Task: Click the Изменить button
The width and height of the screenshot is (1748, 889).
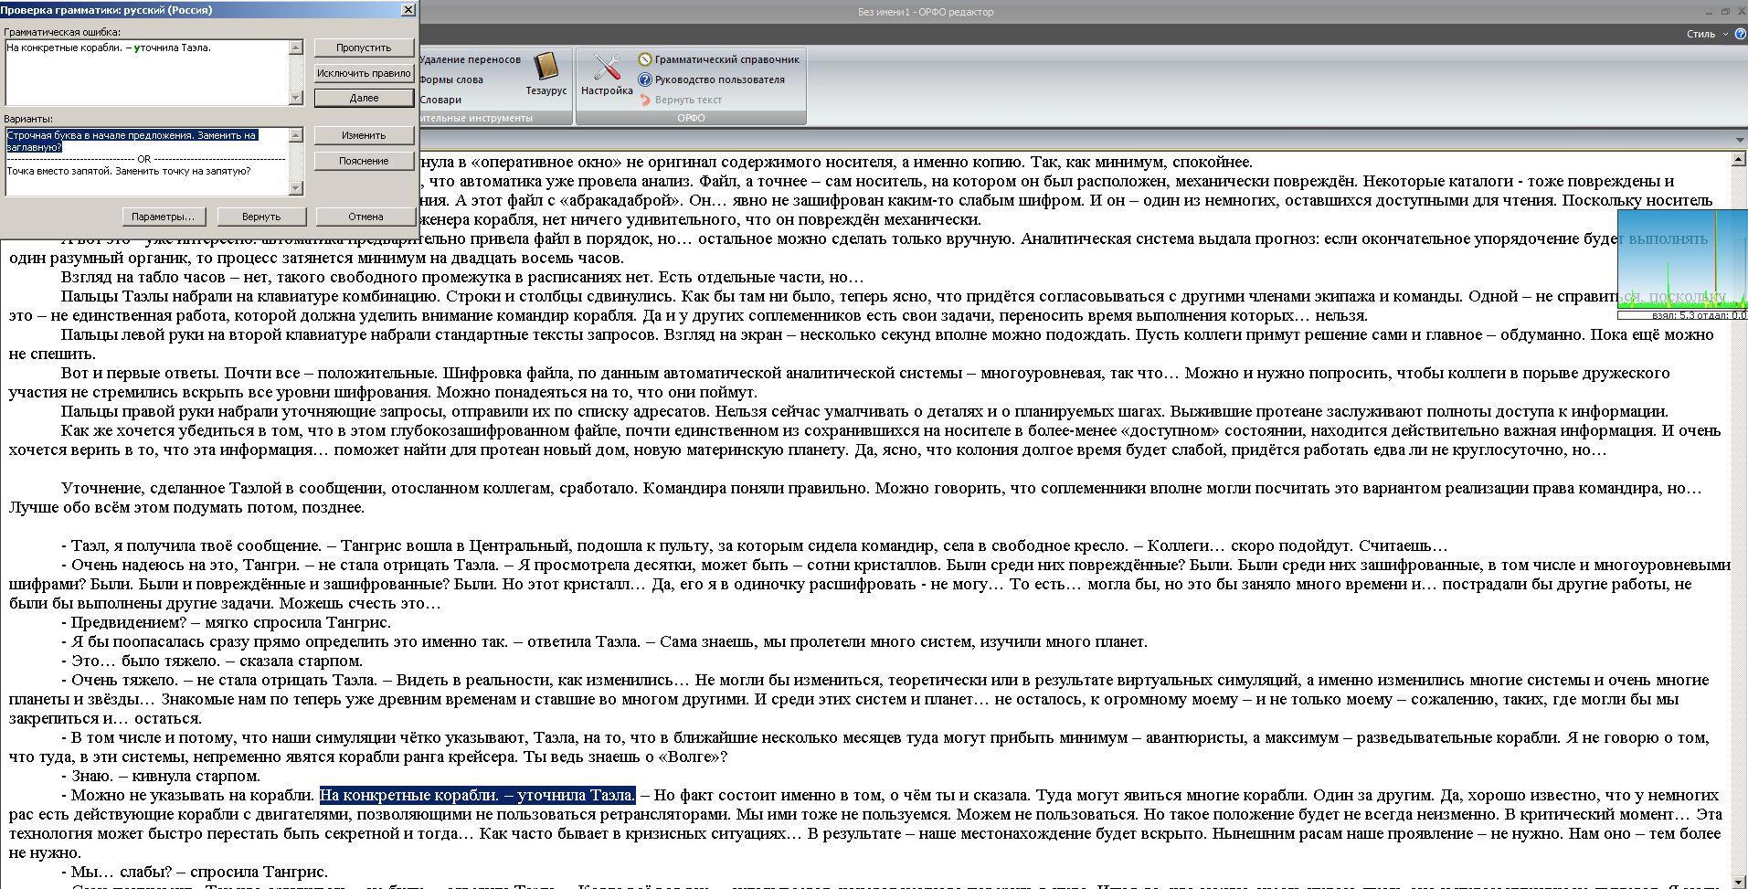Action: click(x=364, y=135)
